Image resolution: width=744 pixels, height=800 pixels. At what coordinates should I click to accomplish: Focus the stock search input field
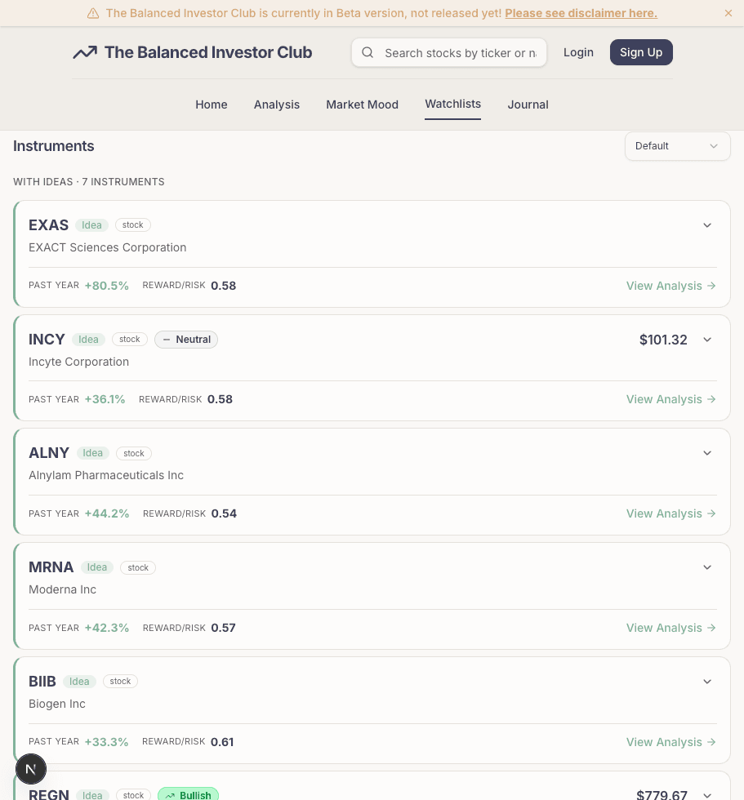pos(460,53)
